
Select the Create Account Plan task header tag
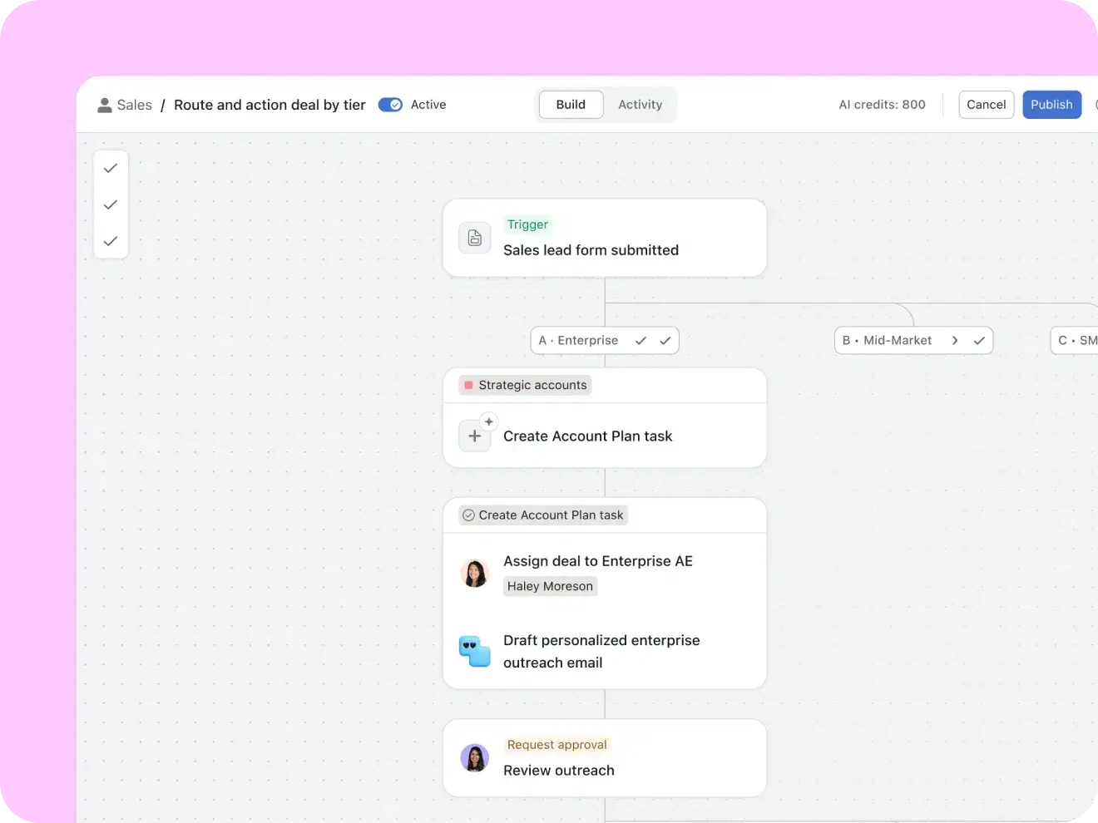click(x=543, y=515)
